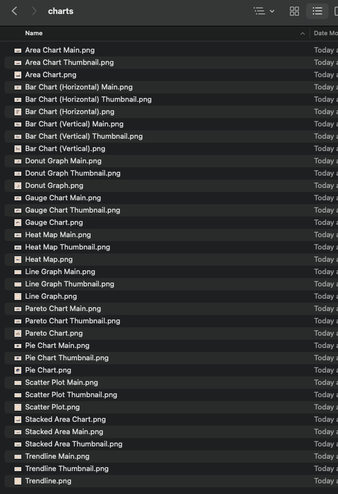Select file name Pareto Chart Thumbnail.png

tap(73, 321)
